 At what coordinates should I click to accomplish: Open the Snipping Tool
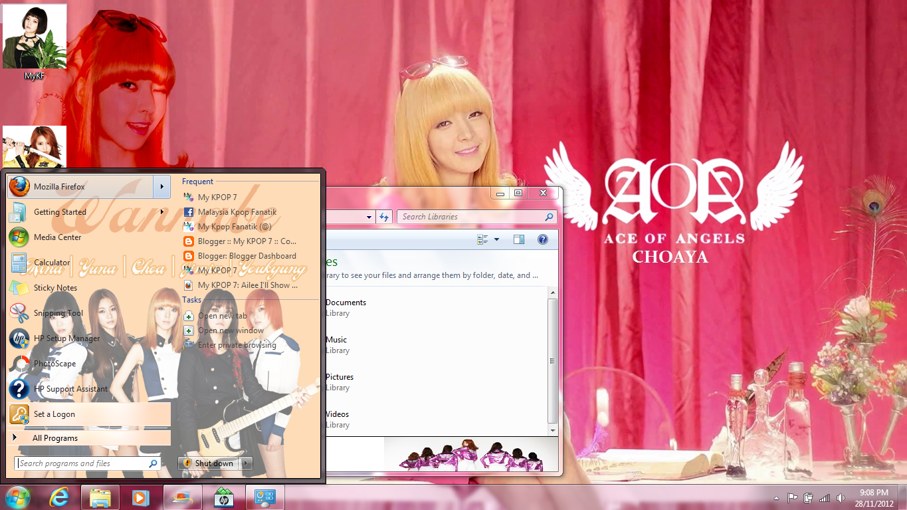click(58, 313)
